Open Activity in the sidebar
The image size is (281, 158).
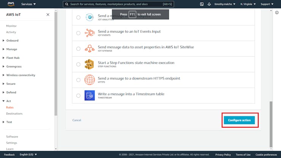[11, 32]
